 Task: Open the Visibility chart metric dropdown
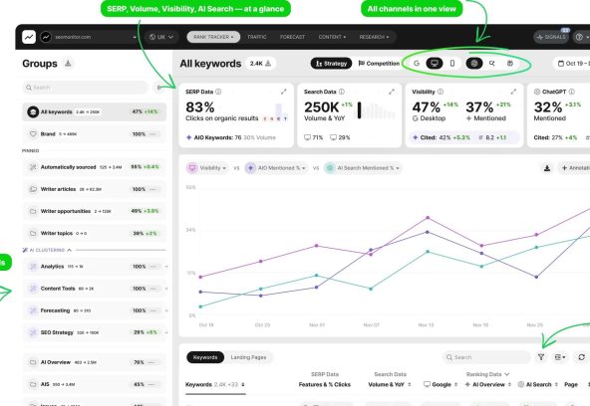click(x=207, y=168)
